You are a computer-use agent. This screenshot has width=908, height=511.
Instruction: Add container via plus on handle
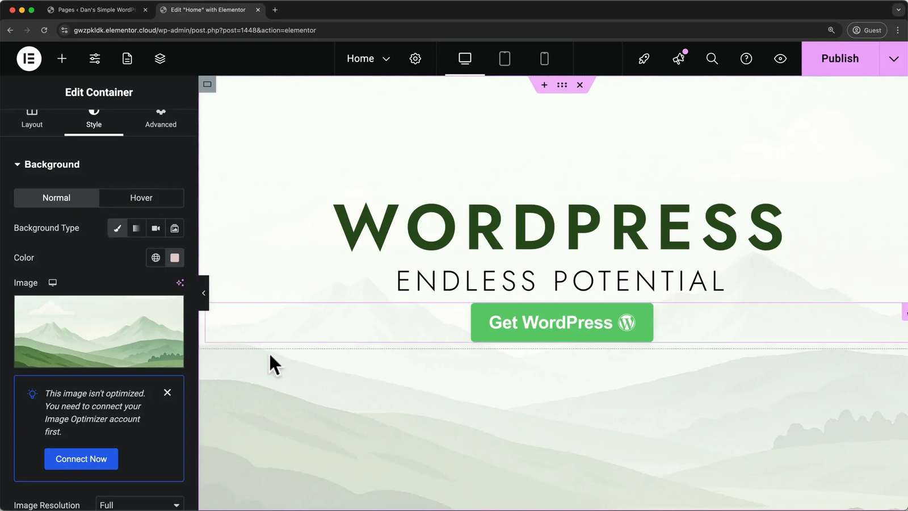coord(544,85)
